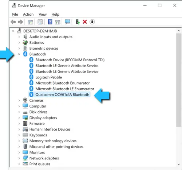182x170 pixels.
Task: Expand Audio inputs and outputs
Action: coord(19,37)
